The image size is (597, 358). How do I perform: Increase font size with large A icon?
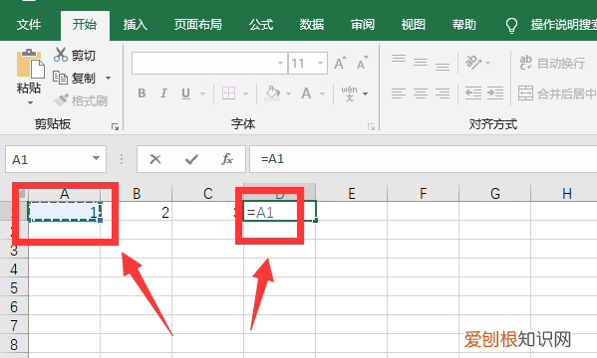click(x=340, y=63)
